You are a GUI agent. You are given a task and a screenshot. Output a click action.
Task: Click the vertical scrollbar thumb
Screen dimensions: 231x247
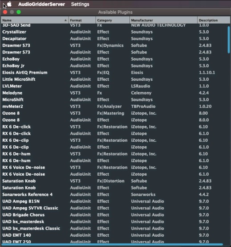tap(229, 40)
